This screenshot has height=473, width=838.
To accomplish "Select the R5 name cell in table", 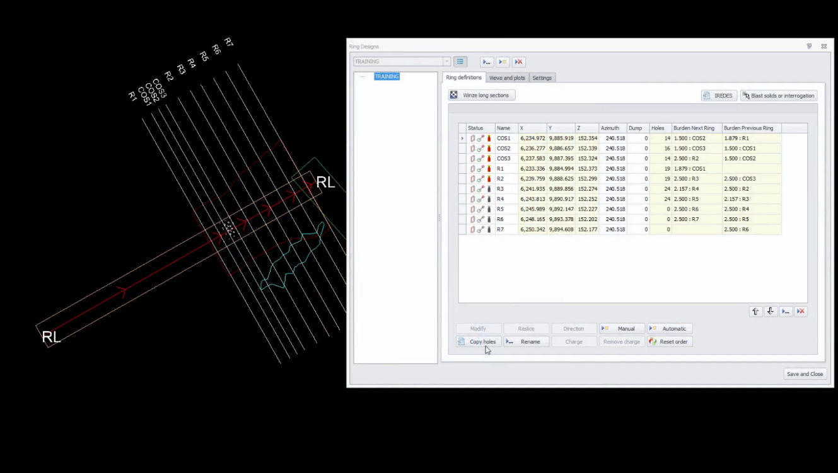I will pos(506,209).
